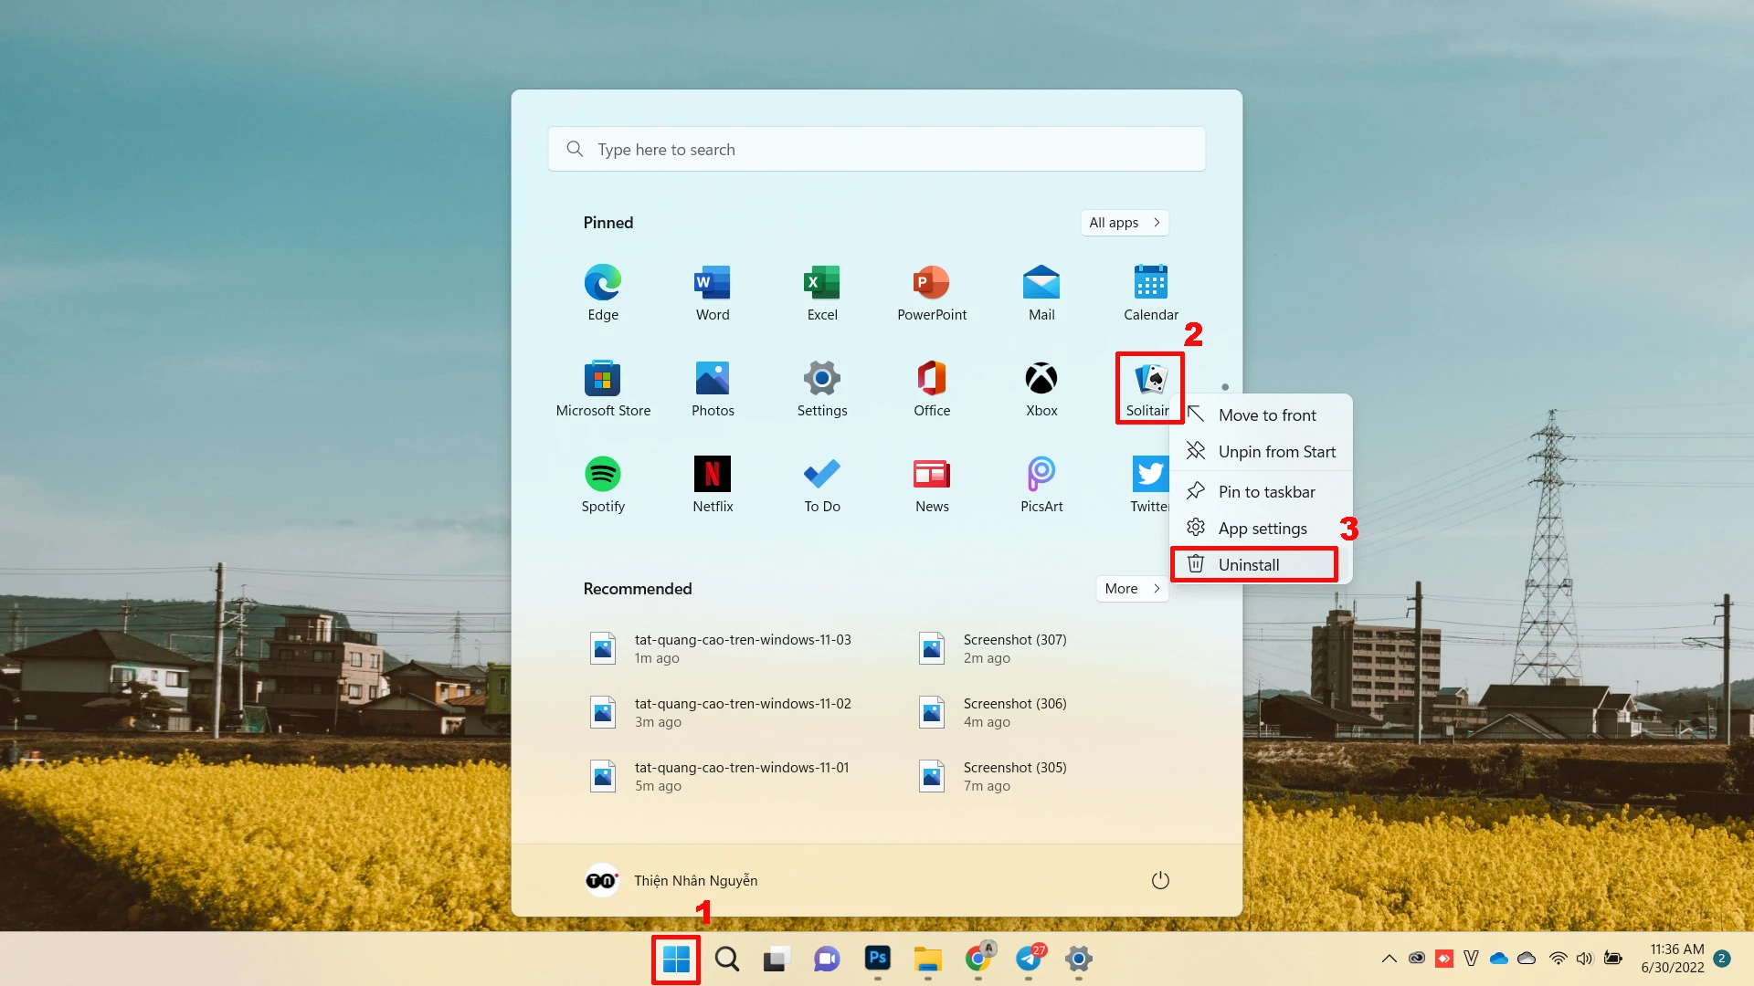Open Task View on the taskbar
Viewport: 1754px width, 986px height.
(x=777, y=959)
